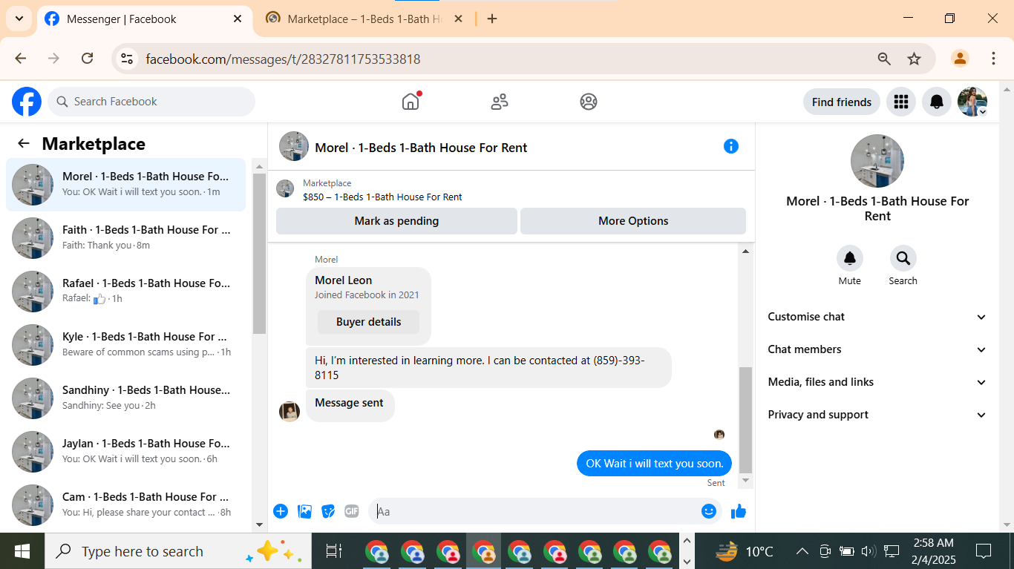The height and width of the screenshot is (569, 1014).
Task: Open the volume icon in the system tray
Action: 869,551
